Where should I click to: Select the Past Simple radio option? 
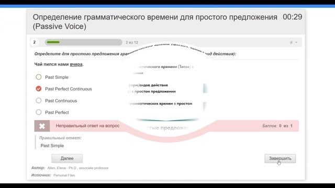pos(39,77)
